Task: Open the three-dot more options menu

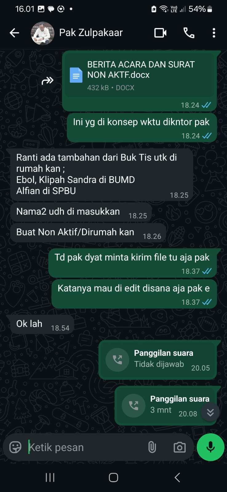Action: click(214, 33)
